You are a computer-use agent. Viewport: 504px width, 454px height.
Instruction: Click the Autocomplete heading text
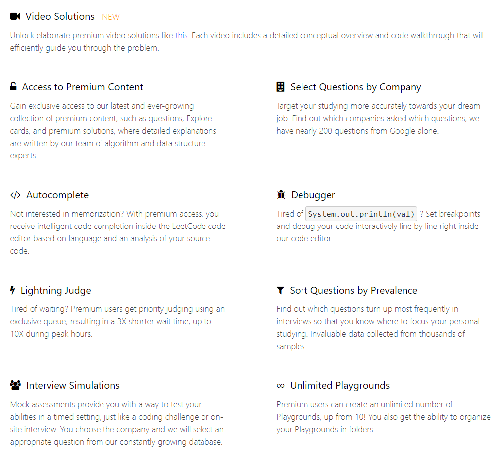pos(58,195)
